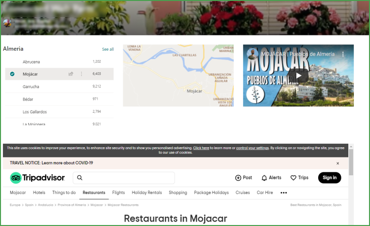The height and width of the screenshot is (226, 370).
Task: Open the Alerts bell icon
Action: click(x=264, y=178)
